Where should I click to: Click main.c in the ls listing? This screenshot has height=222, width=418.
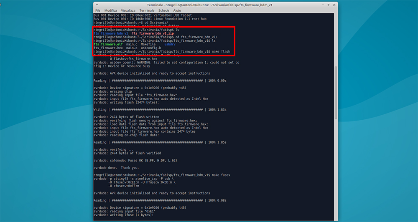click(132, 45)
